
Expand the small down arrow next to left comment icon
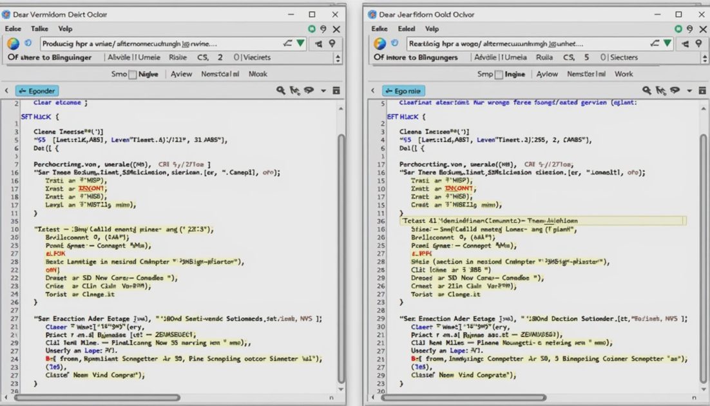pyautogui.click(x=323, y=91)
